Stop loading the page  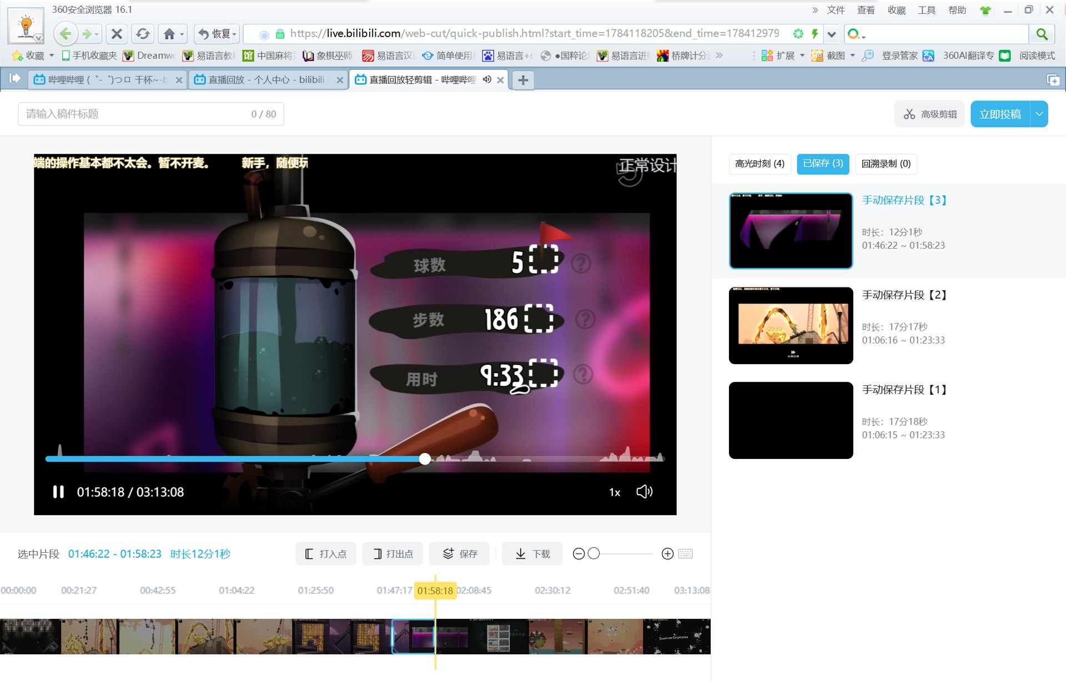click(x=117, y=34)
